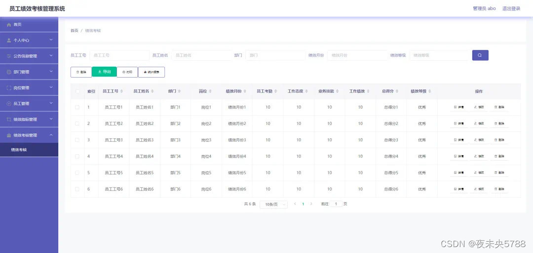This screenshot has width=533, height=253.
Task: Click 修改 for row 员工姓名2
Action: 479,124
